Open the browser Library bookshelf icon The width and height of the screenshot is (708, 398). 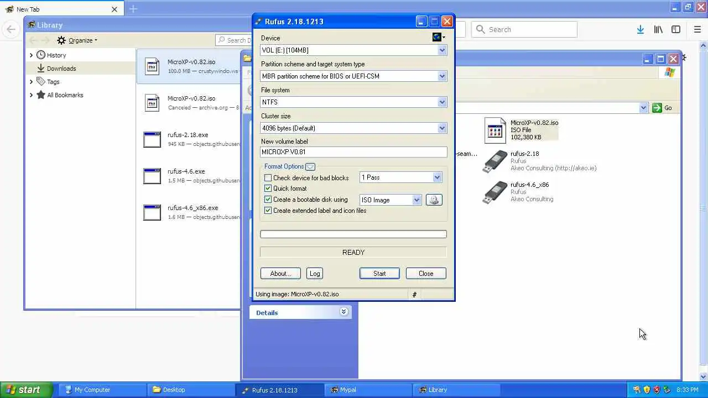point(658,30)
